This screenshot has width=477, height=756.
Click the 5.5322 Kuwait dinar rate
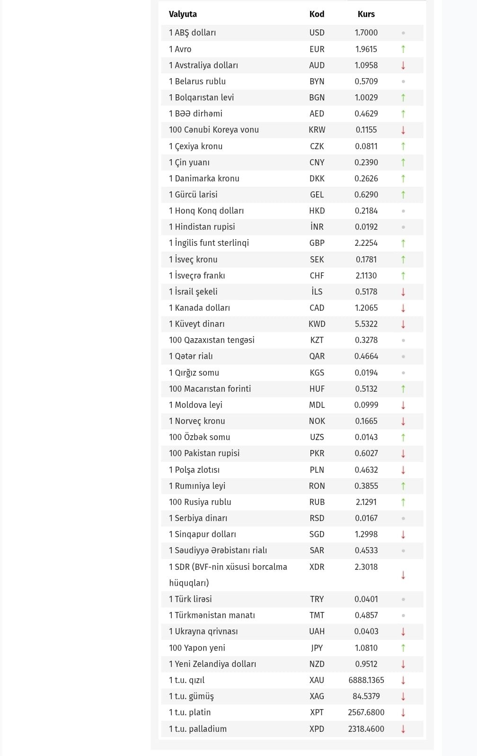pyautogui.click(x=366, y=324)
